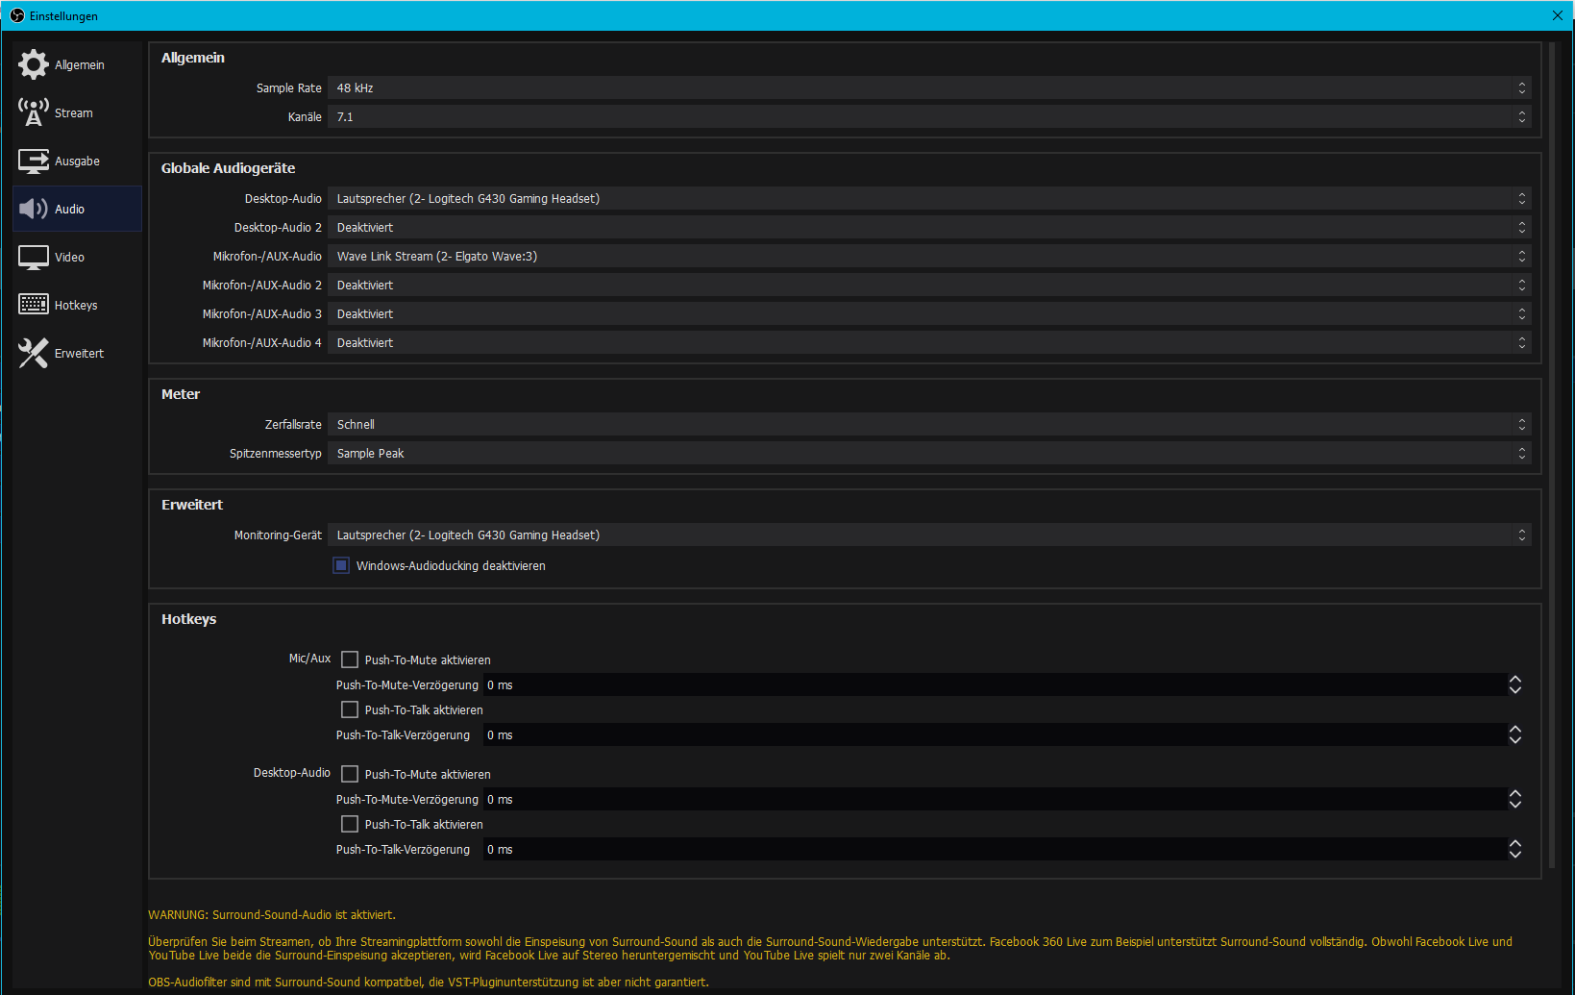1575x995 pixels.
Task: Open the Allgemein gear icon
Action: [34, 64]
